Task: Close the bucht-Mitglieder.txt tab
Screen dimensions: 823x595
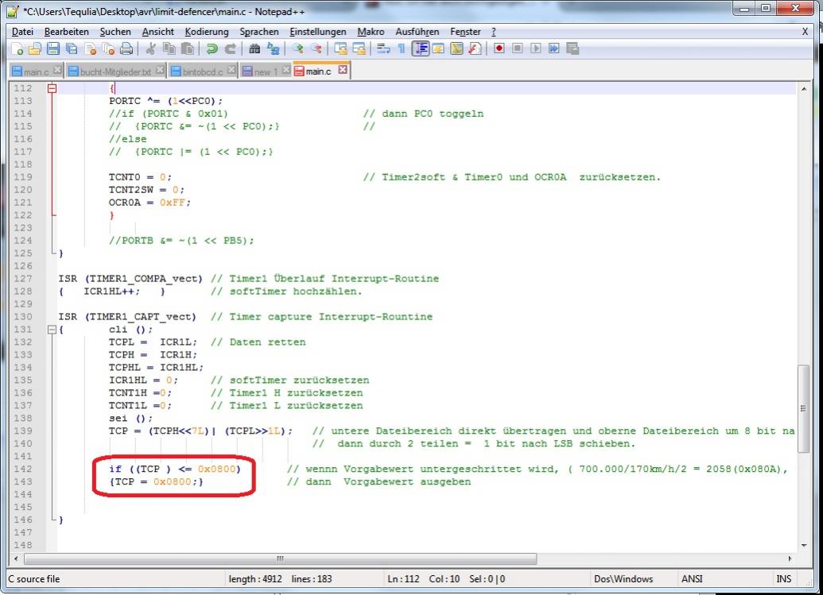Action: pyautogui.click(x=160, y=71)
